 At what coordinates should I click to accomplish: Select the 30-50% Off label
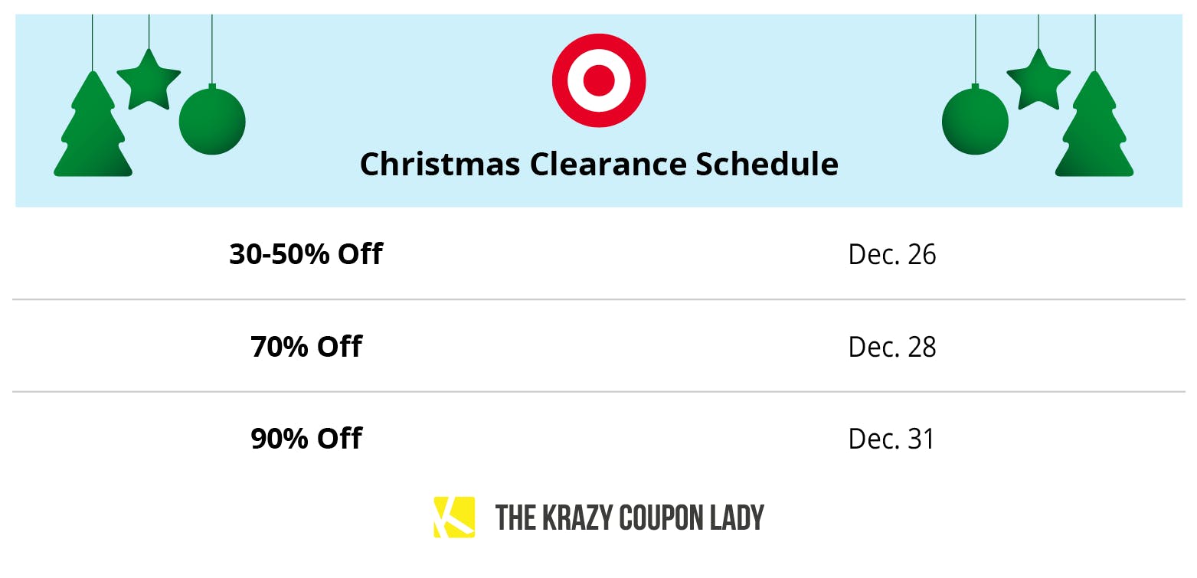[306, 254]
